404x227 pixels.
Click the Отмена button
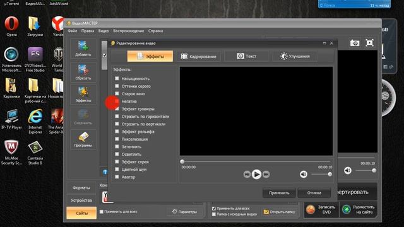(314, 193)
